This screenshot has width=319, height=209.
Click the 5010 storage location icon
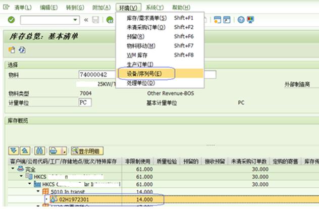pyautogui.click(x=45, y=191)
